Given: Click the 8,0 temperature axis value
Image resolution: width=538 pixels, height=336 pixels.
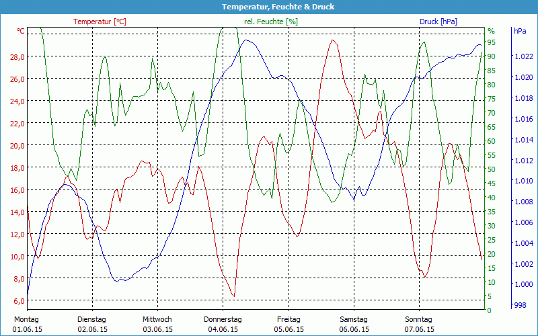Looking at the screenshot, I should pyautogui.click(x=19, y=278).
